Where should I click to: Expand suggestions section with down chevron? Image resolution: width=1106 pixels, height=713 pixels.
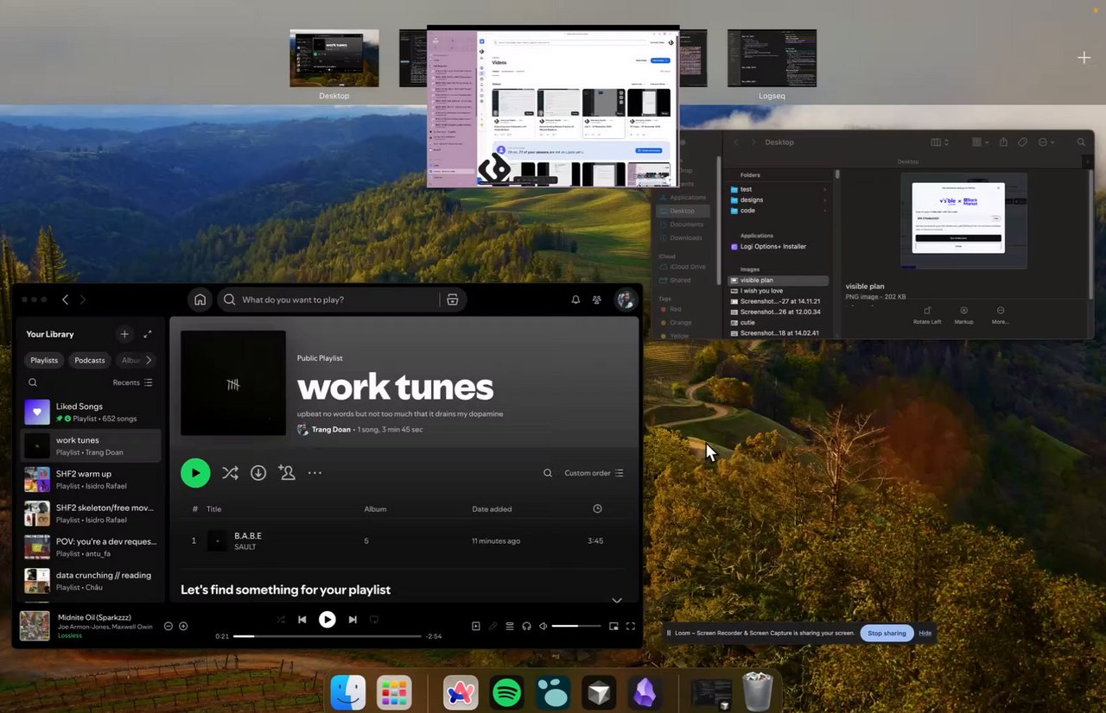[x=617, y=600]
